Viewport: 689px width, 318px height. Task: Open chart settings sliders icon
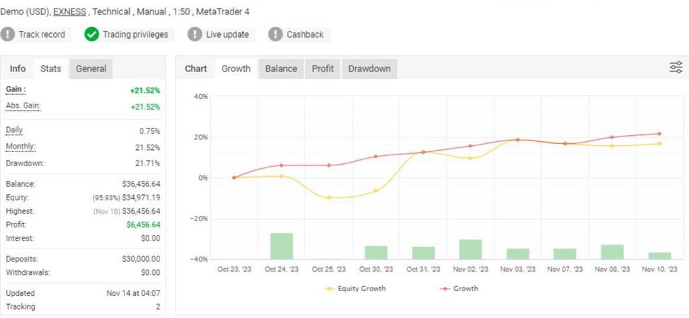pyautogui.click(x=676, y=67)
